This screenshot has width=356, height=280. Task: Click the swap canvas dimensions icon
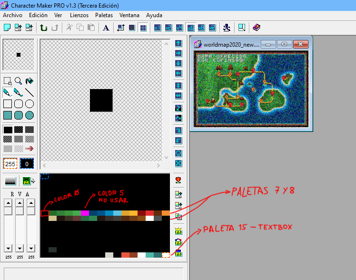coord(120,28)
